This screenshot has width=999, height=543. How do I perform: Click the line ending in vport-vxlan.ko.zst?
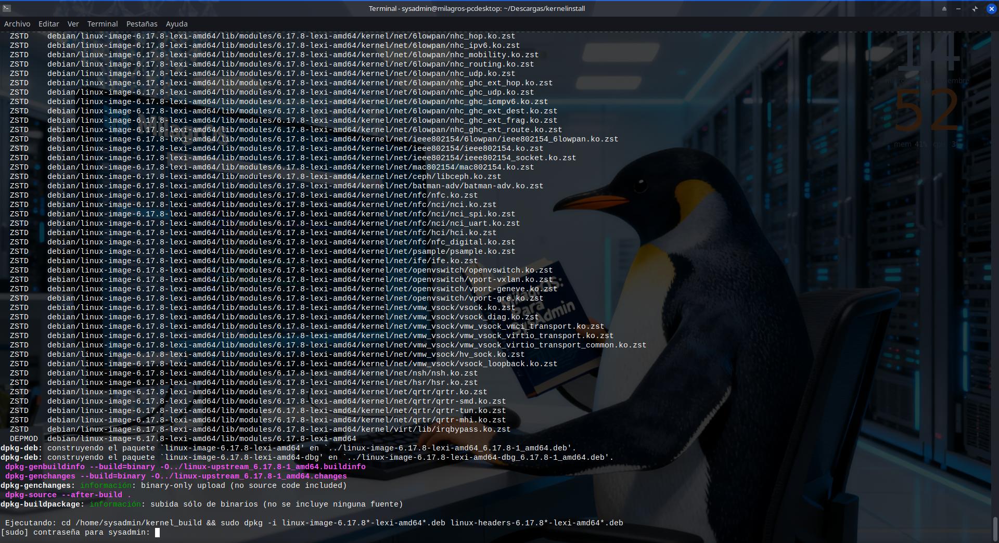pyautogui.click(x=281, y=279)
